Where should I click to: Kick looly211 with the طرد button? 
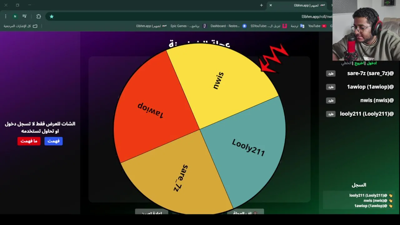331,114
